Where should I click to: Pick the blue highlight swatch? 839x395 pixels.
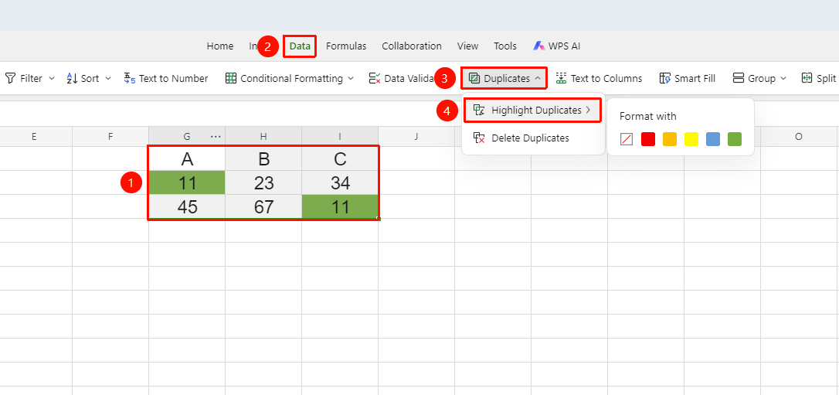(x=713, y=139)
